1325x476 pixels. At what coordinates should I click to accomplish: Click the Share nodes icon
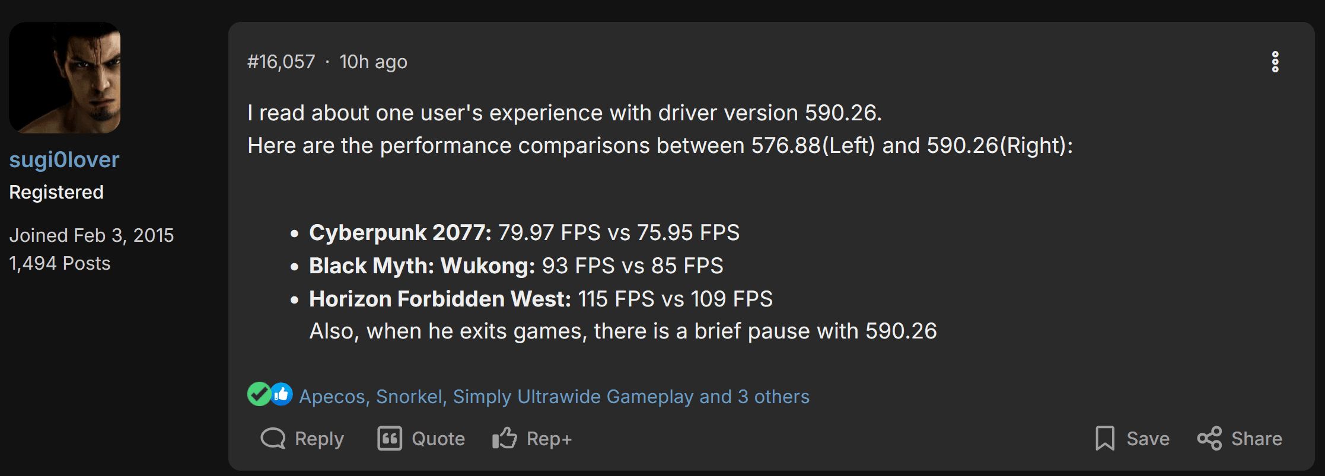(x=1209, y=439)
